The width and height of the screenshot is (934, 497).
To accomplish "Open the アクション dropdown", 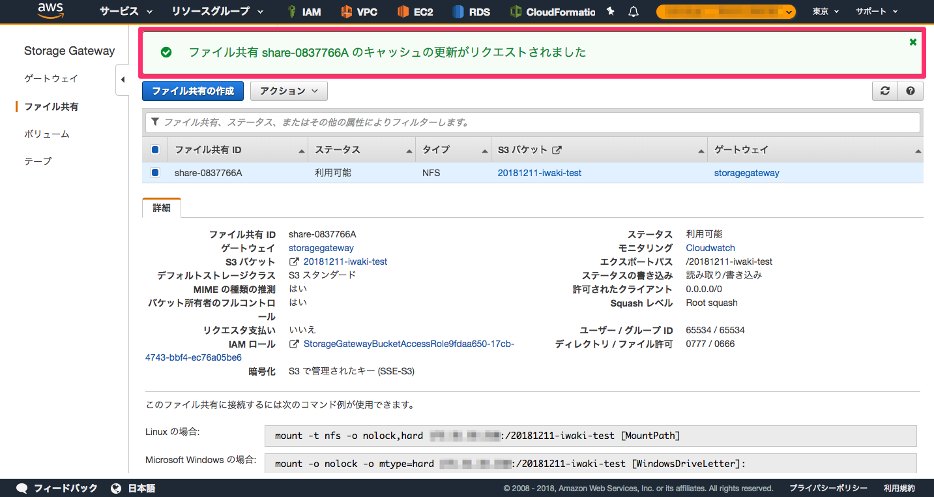I will click(289, 91).
